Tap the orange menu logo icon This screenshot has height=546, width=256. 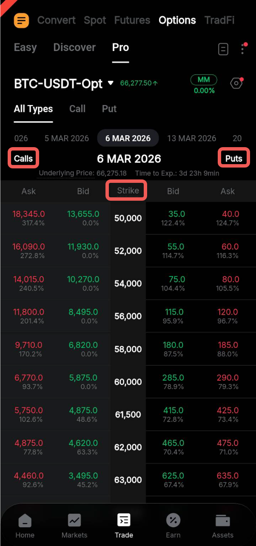coord(21,20)
